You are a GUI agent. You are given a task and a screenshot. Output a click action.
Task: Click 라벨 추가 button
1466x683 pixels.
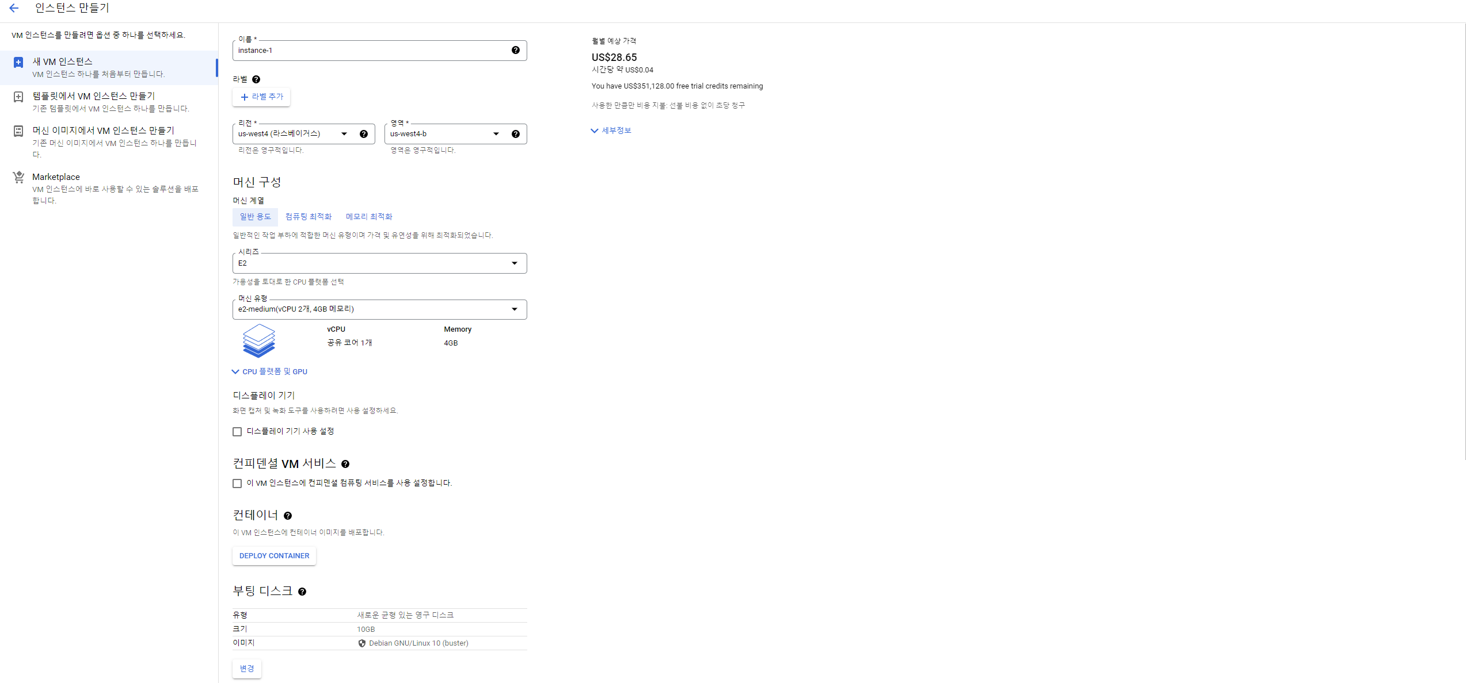[x=262, y=97]
